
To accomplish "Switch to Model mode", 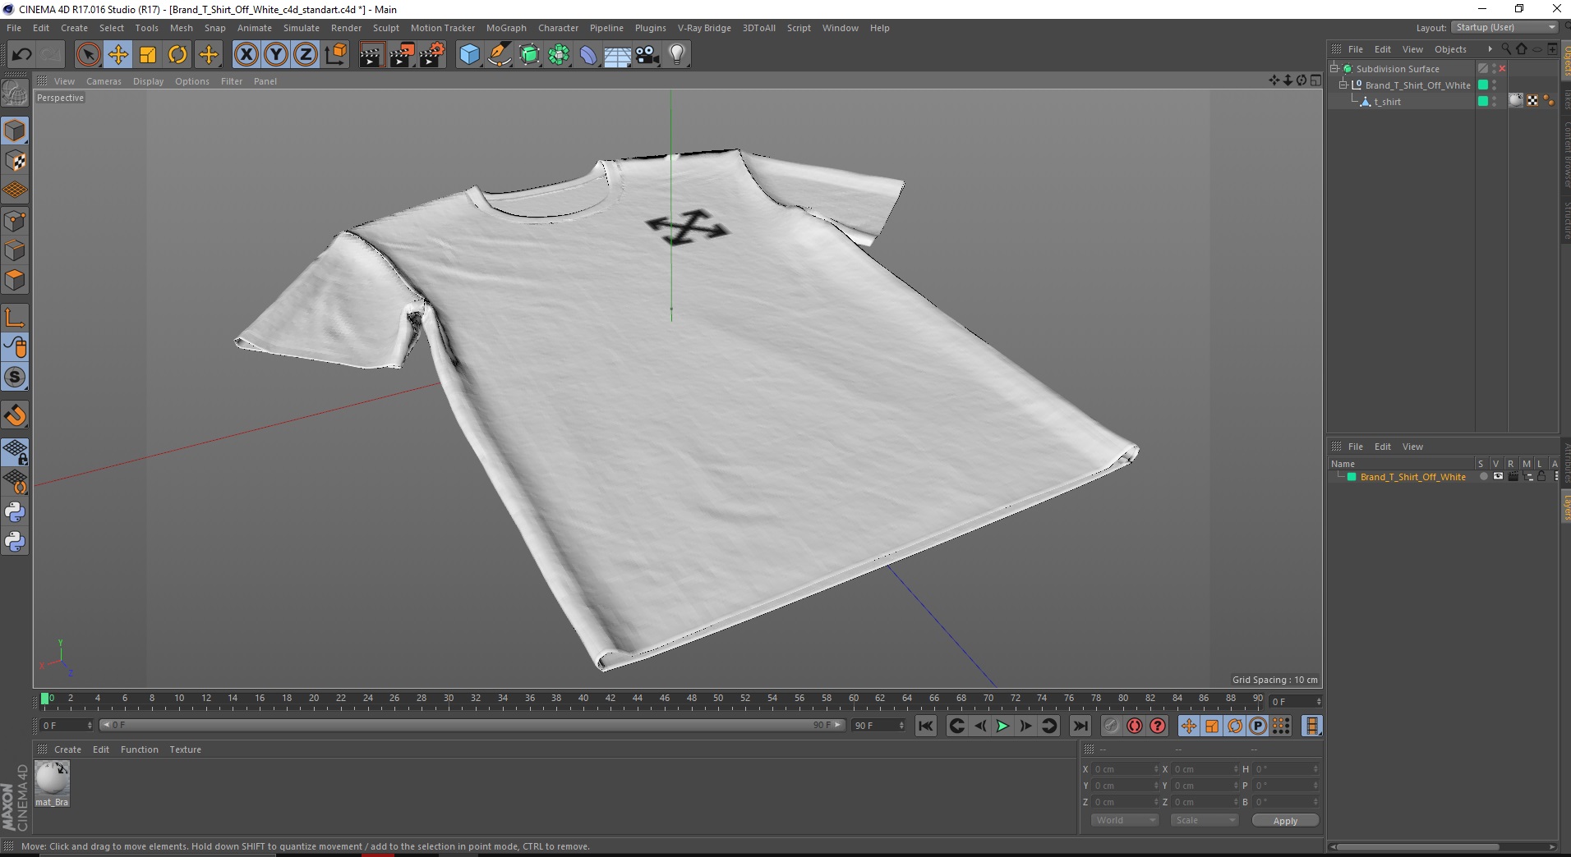I will [15, 131].
